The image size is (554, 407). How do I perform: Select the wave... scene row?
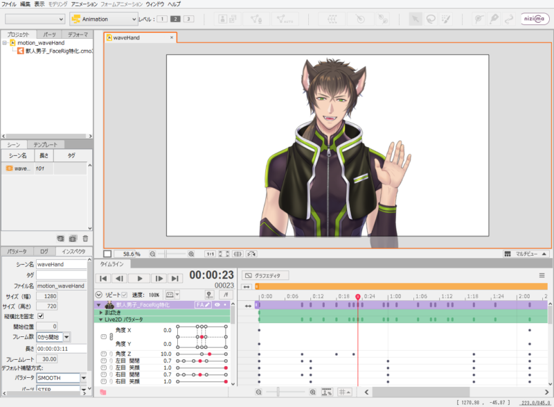tap(44, 168)
